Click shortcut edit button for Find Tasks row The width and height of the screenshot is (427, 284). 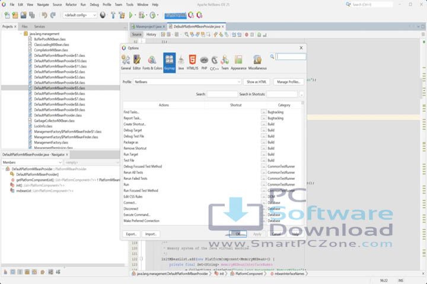(263, 112)
